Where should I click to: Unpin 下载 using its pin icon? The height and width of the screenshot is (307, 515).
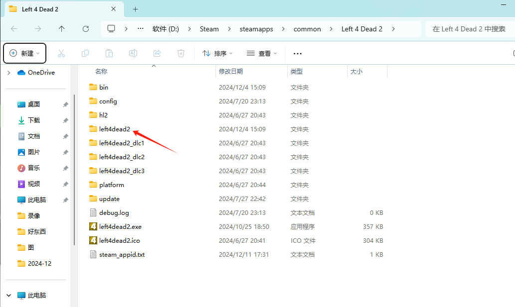click(x=66, y=120)
